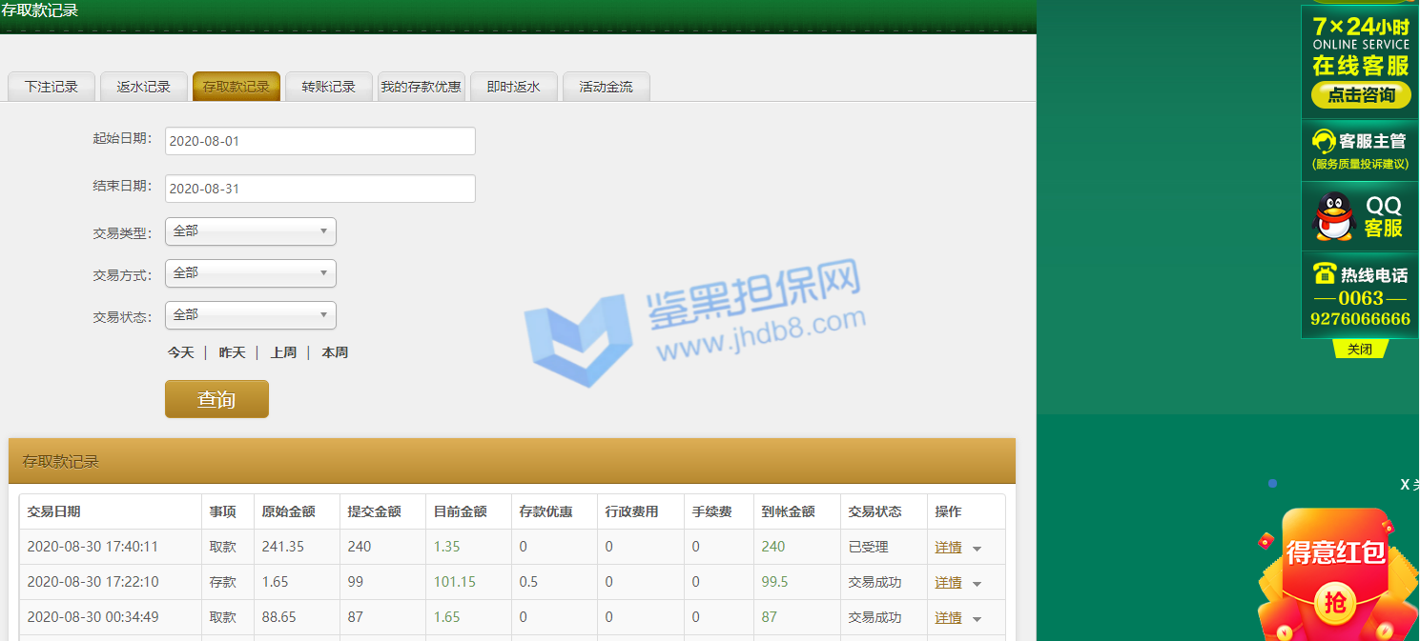Click the 起始日期 start date field
The image size is (1420, 641).
pyautogui.click(x=319, y=141)
